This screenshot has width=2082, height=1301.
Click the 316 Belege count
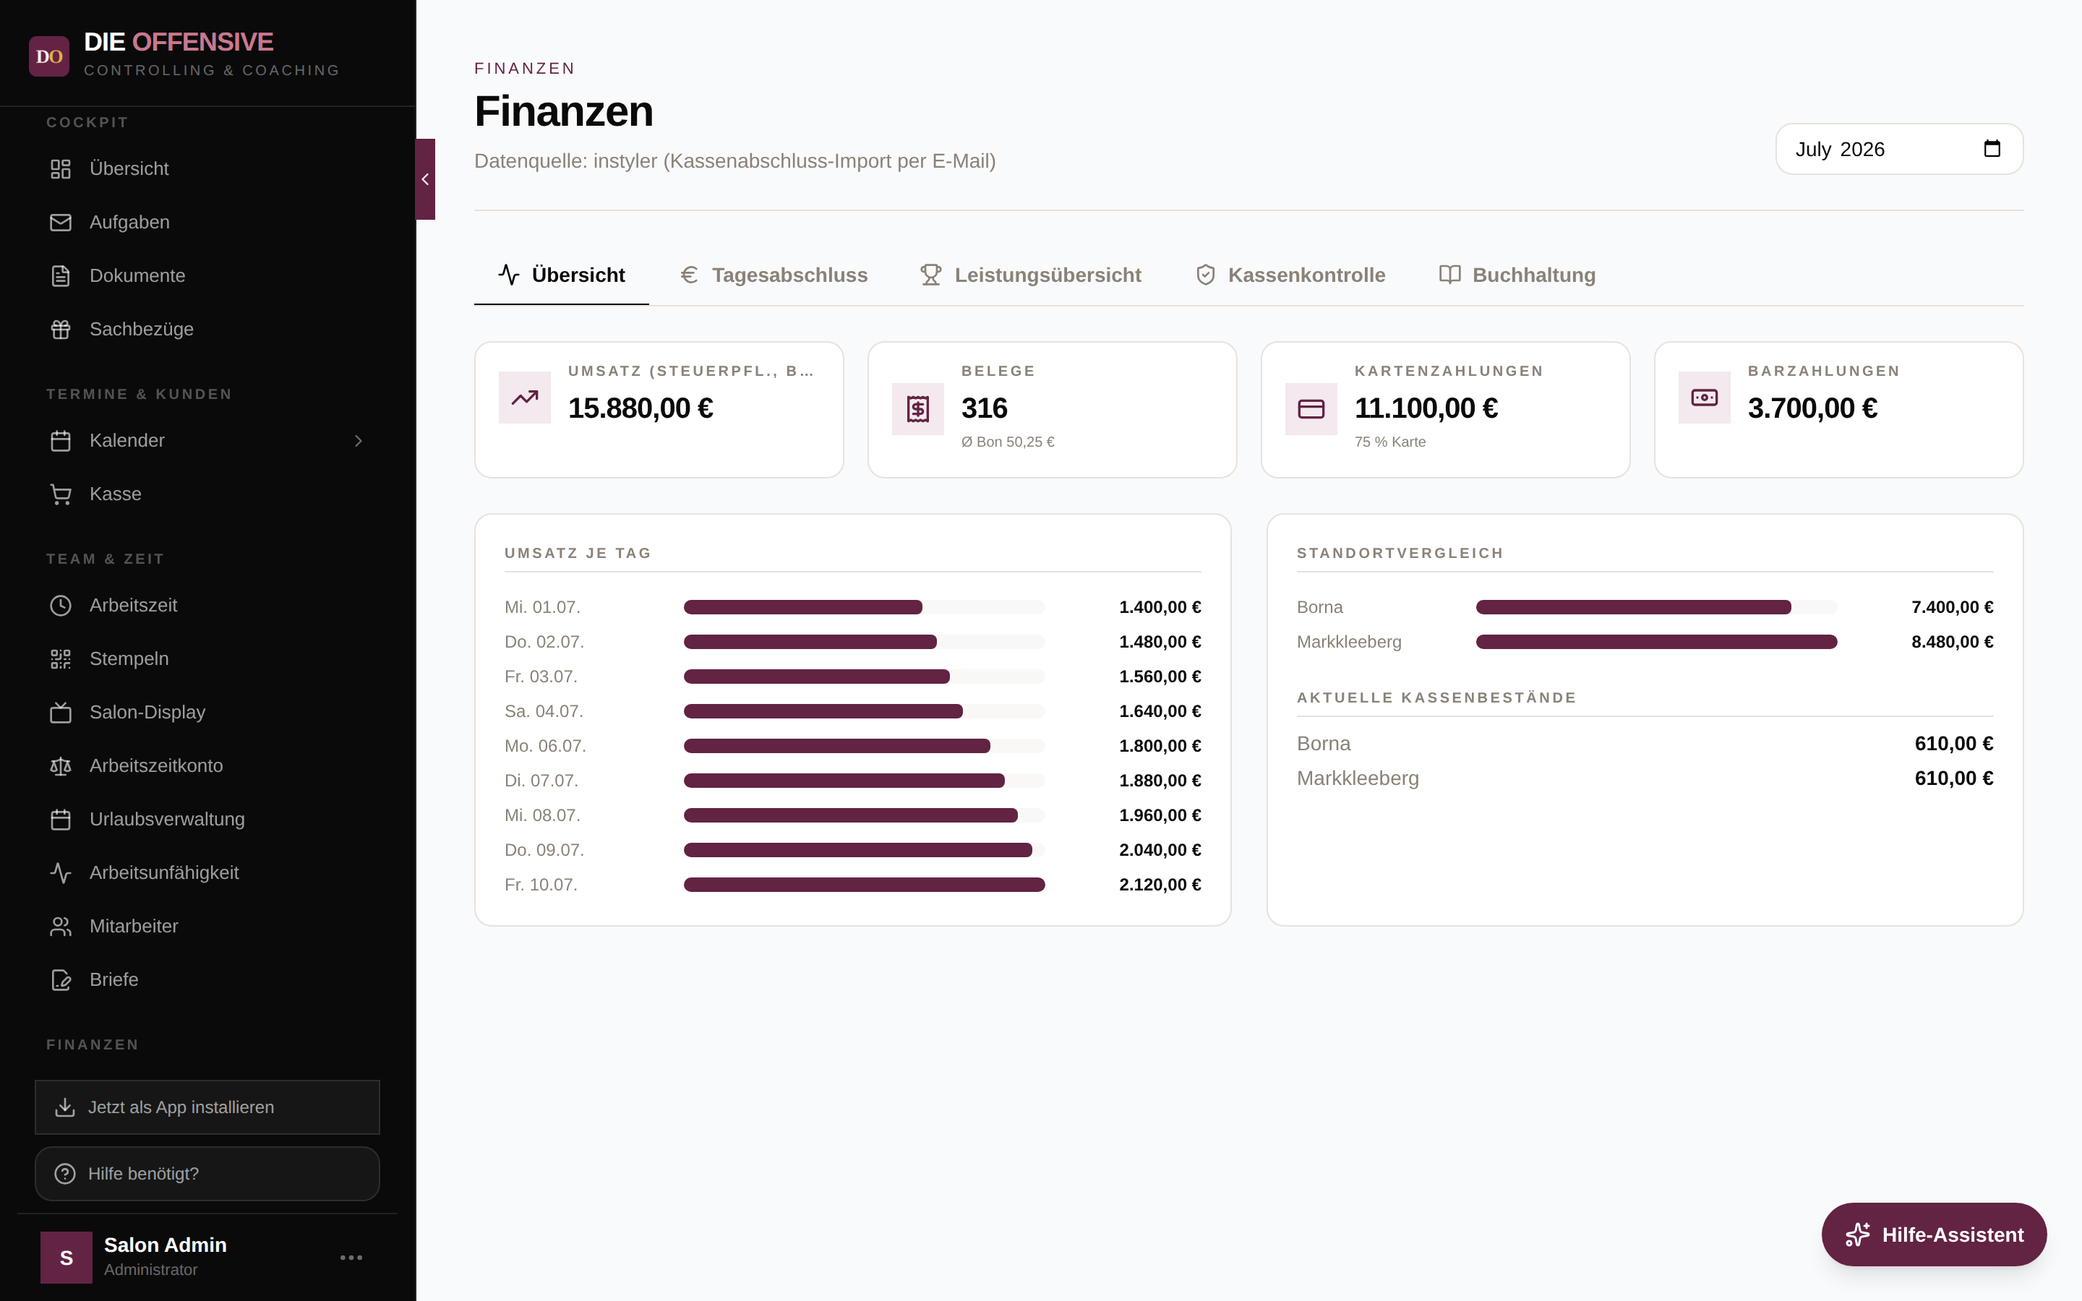[984, 408]
